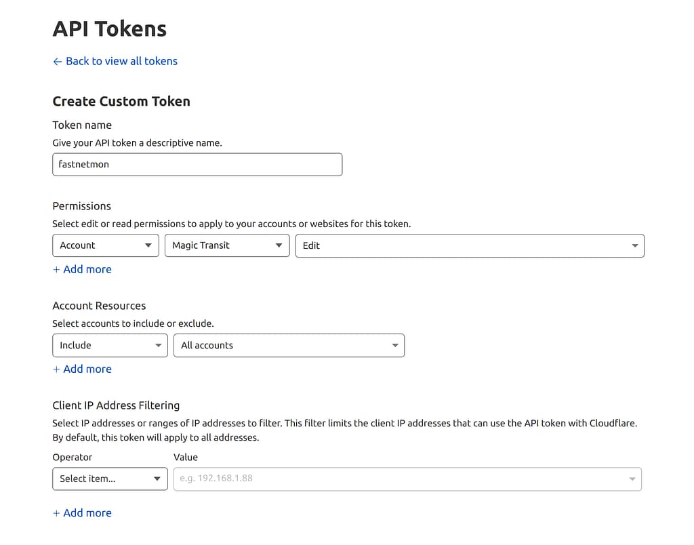The image size is (694, 545).
Task: Click the caret arrow on the Magic Transit dropdown
Action: pos(279,245)
